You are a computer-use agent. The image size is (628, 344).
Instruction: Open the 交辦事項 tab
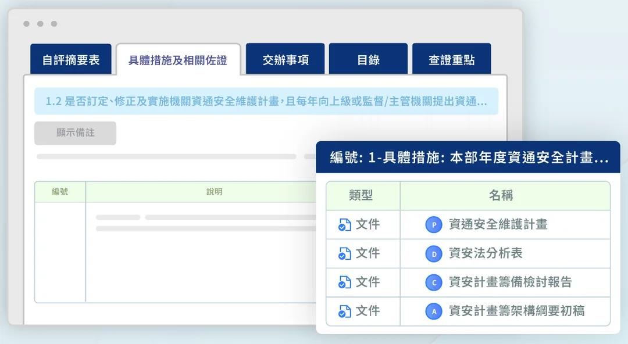(x=285, y=59)
